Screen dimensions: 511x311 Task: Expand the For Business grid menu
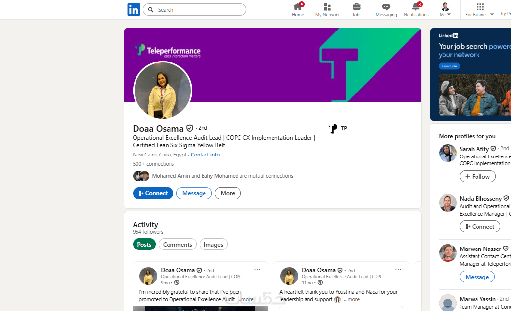pyautogui.click(x=480, y=10)
